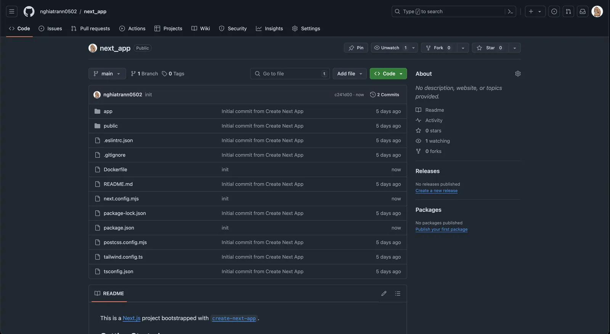Open the Security tab
This screenshot has height=334, width=610.
[233, 29]
